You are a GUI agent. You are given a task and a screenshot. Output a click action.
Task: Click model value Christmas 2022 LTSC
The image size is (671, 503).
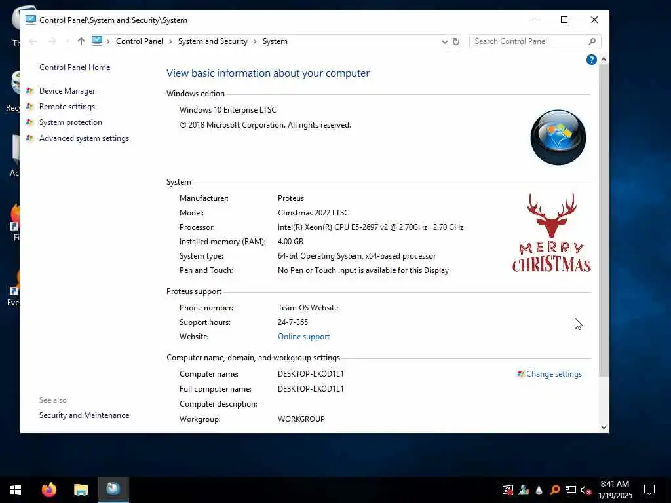[313, 213]
